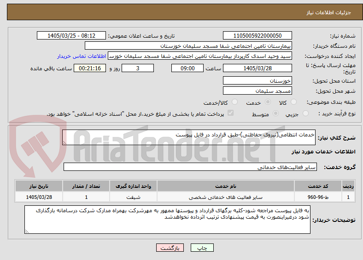Viewport: 363px width, 260px height.
Task: Click the buyer notes text area
Action: 167,220
